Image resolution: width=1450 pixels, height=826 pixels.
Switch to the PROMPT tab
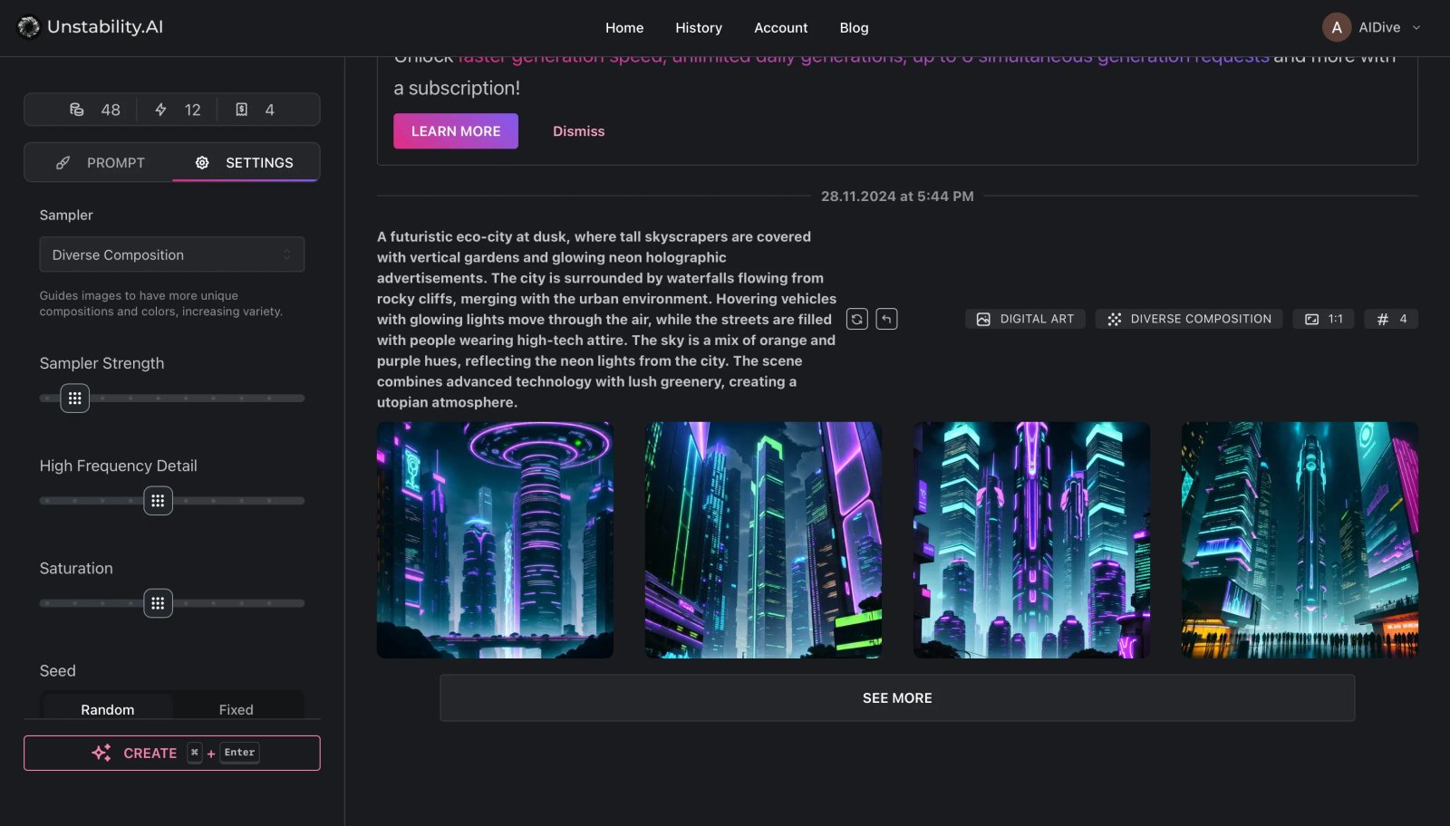pos(99,162)
